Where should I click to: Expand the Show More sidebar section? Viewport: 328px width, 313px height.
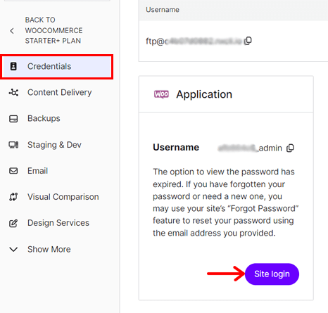click(40, 249)
